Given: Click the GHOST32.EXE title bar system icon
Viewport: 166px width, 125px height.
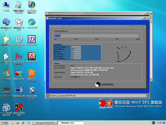Looking at the screenshot, I should [46, 13].
